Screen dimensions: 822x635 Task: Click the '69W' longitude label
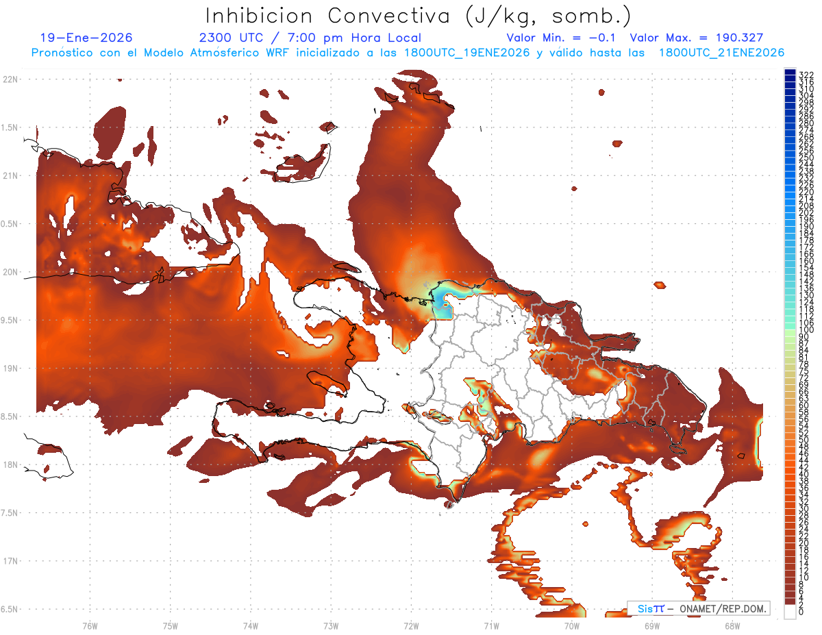click(x=651, y=625)
